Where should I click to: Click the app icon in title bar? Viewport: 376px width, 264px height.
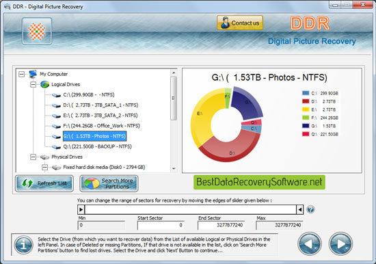[7, 6]
